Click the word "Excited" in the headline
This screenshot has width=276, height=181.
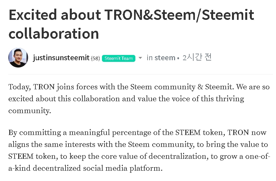pos(34,15)
